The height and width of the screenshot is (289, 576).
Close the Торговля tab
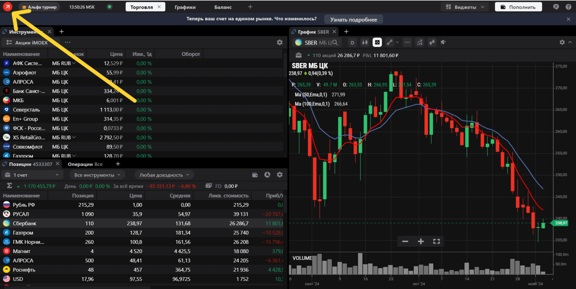[x=159, y=7]
